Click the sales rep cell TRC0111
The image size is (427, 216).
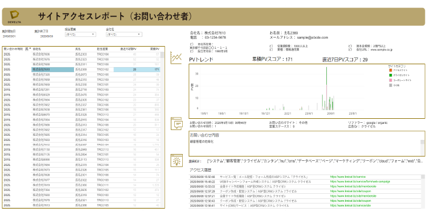102,185
